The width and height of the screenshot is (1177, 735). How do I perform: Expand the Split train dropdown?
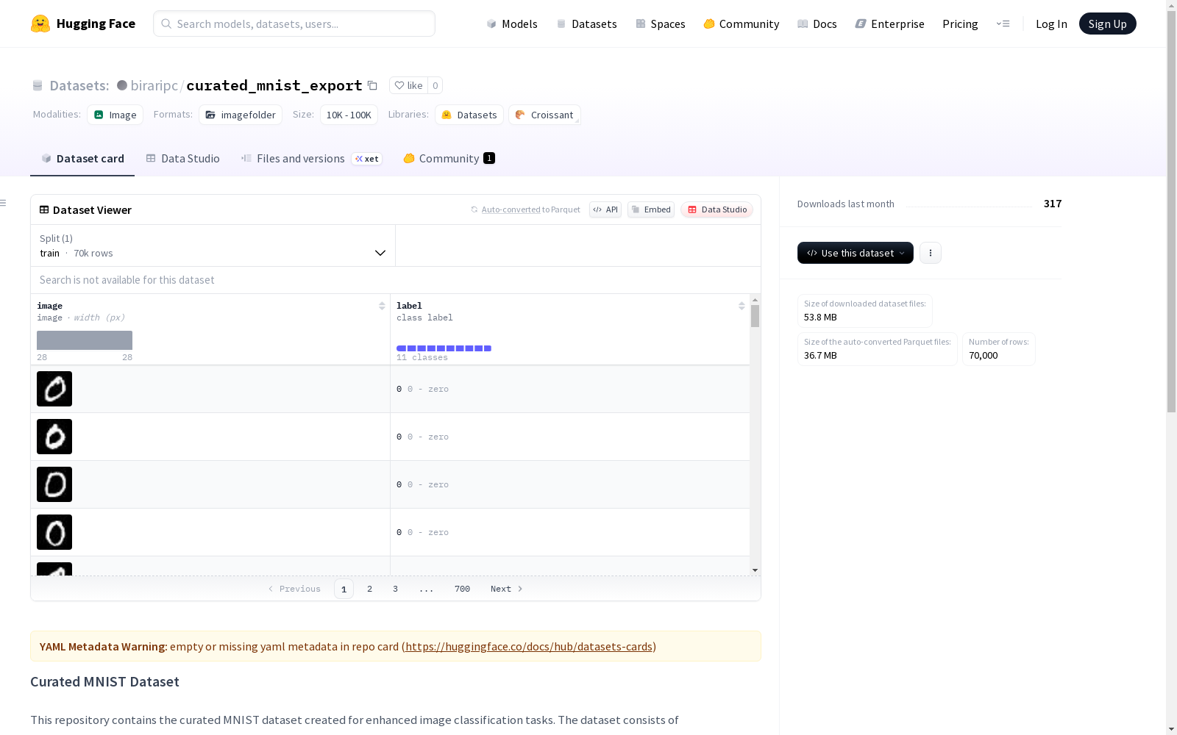[x=213, y=245]
